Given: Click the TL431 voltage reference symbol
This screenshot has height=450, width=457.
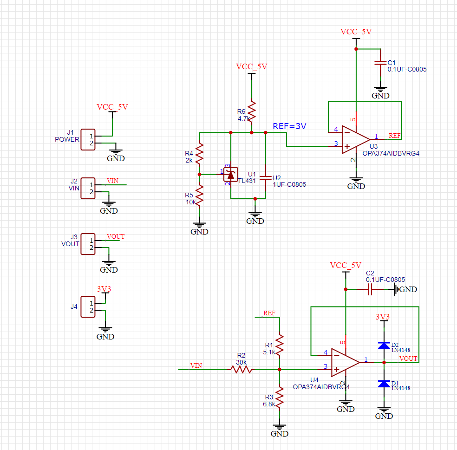Looking at the screenshot, I should (231, 174).
